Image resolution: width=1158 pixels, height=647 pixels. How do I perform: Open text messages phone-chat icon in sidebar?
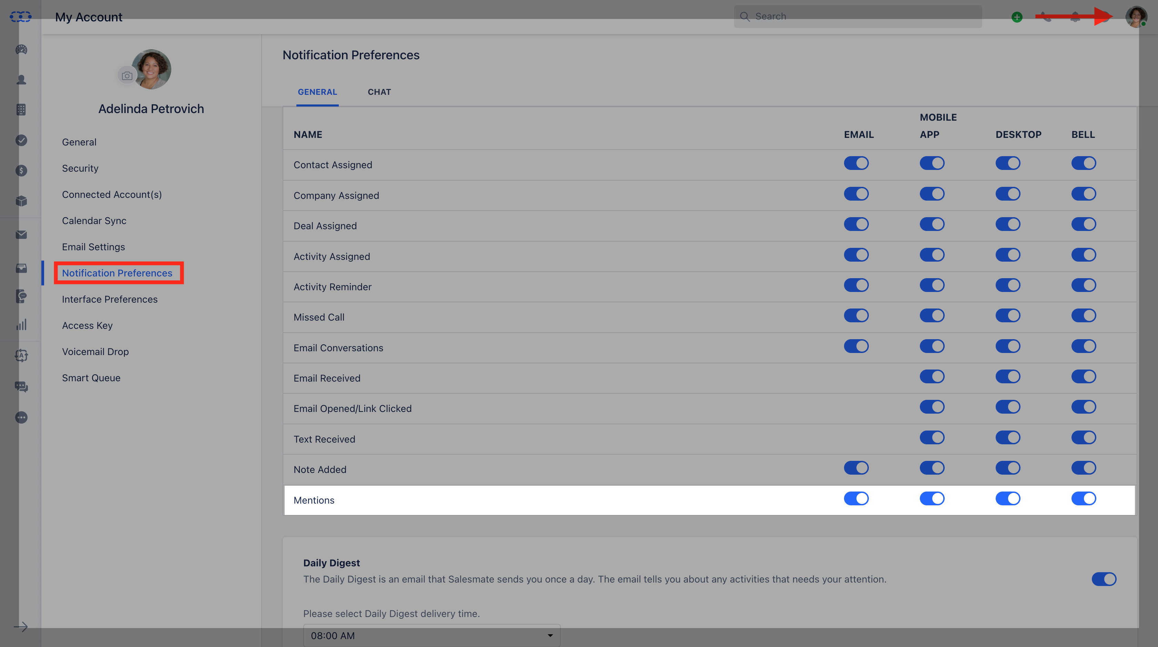pyautogui.click(x=21, y=296)
